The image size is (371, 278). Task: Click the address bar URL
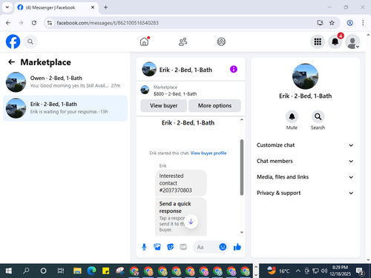point(108,23)
